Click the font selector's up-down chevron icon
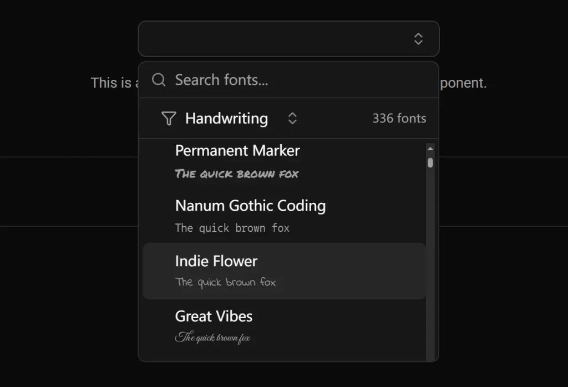The height and width of the screenshot is (387, 568). click(418, 39)
